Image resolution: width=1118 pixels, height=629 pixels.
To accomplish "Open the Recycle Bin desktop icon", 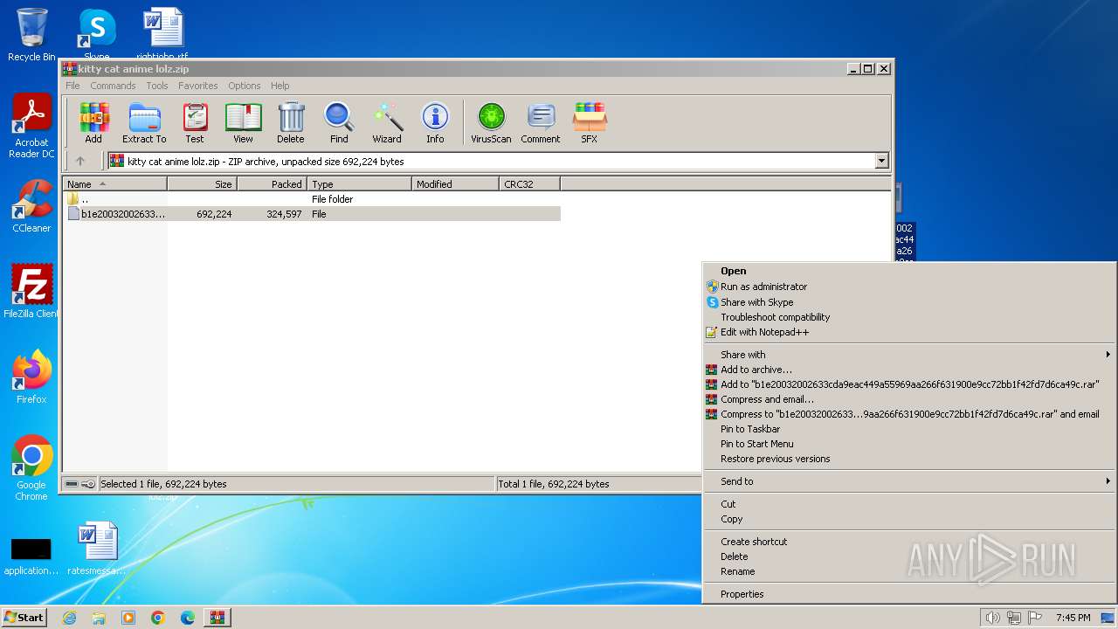I will (x=31, y=35).
